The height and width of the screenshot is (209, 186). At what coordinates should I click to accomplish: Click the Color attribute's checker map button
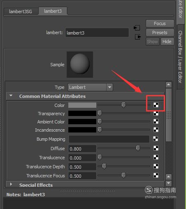(156, 105)
